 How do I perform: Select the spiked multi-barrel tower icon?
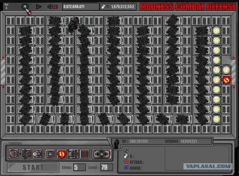pyautogui.click(x=26, y=154)
